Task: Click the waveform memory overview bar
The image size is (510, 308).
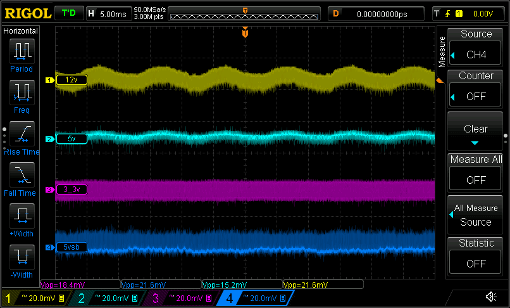Action: (x=244, y=14)
